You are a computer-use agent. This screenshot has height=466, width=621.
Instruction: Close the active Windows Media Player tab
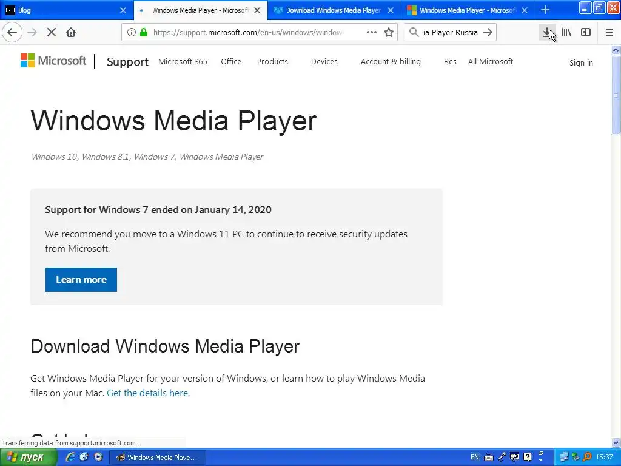pos(257,10)
